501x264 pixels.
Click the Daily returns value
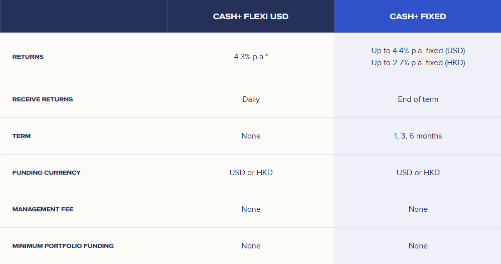pos(251,99)
